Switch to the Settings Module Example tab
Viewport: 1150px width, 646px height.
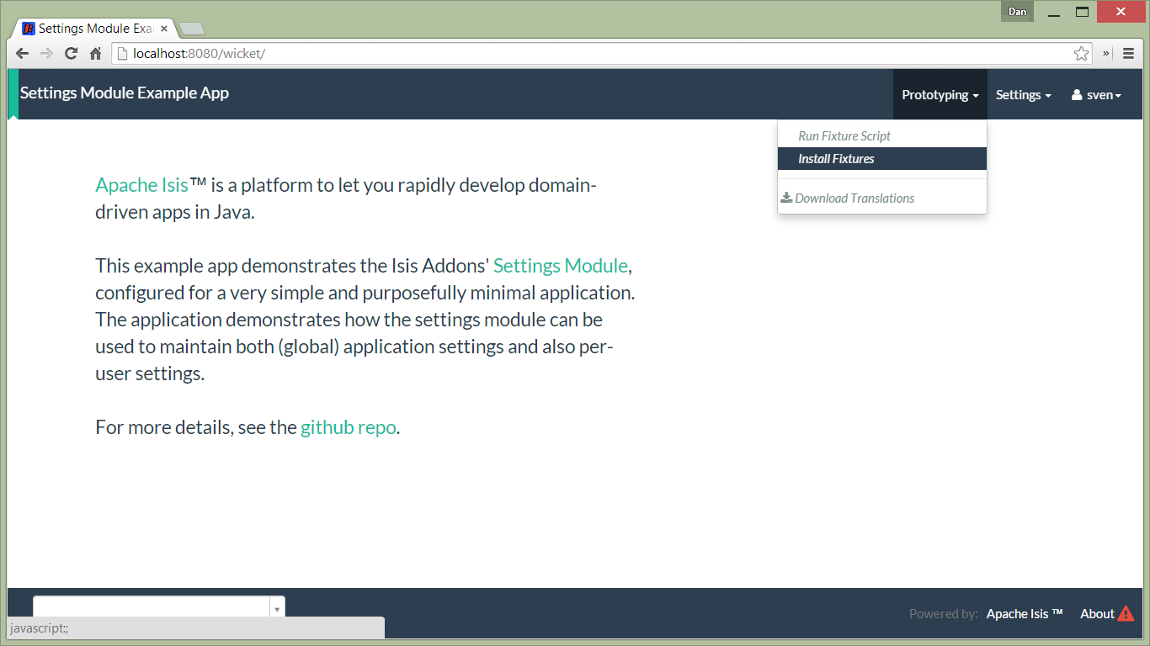94,29
